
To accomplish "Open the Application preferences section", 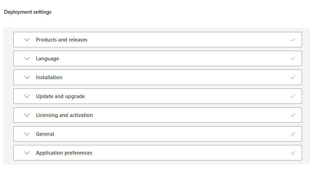I will click(x=64, y=153).
